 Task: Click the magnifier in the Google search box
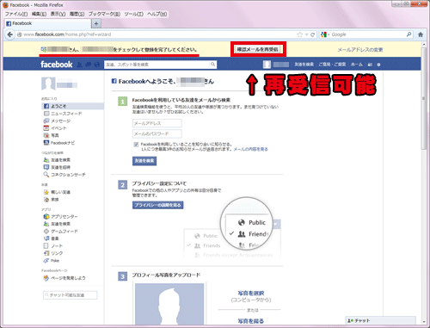click(408, 34)
